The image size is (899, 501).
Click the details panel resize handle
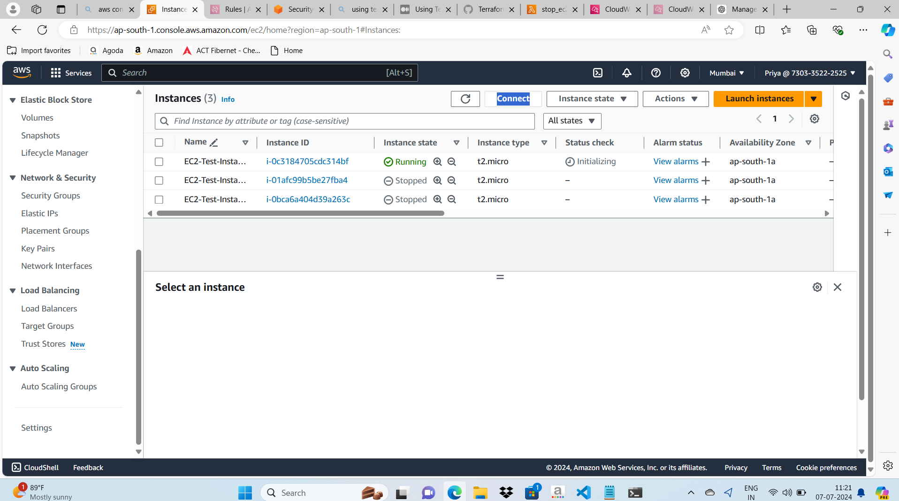pyautogui.click(x=500, y=277)
